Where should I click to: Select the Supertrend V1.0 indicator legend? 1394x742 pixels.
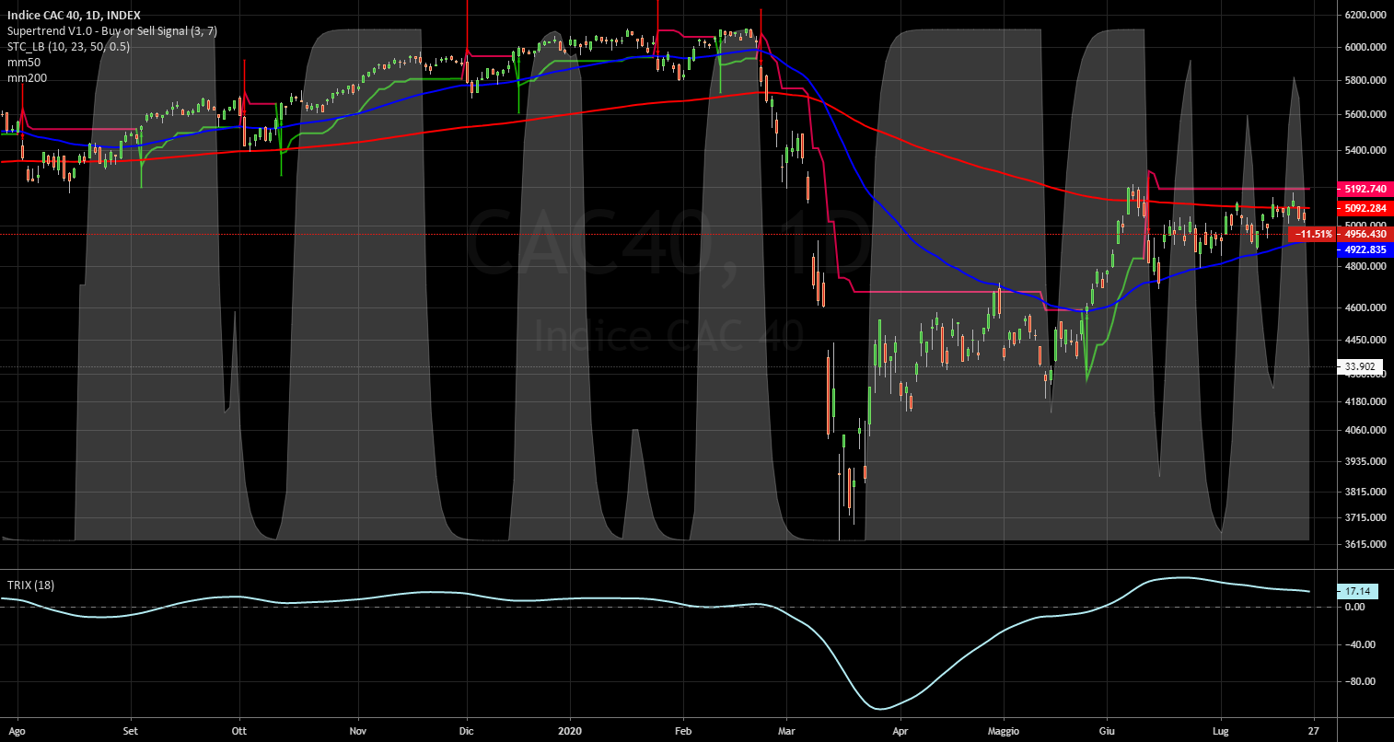pos(112,30)
